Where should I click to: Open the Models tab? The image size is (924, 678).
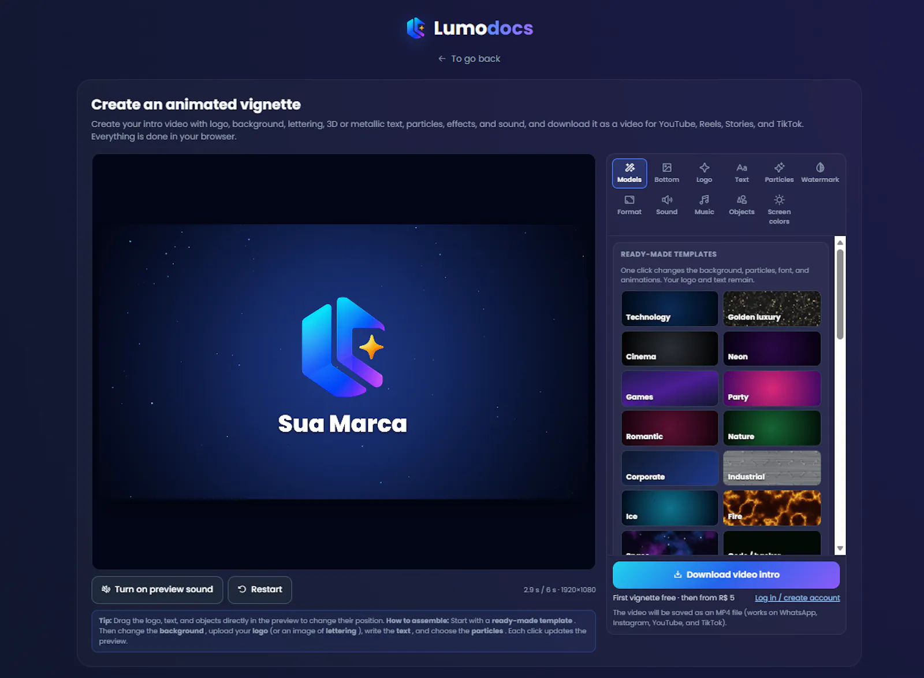click(x=629, y=173)
